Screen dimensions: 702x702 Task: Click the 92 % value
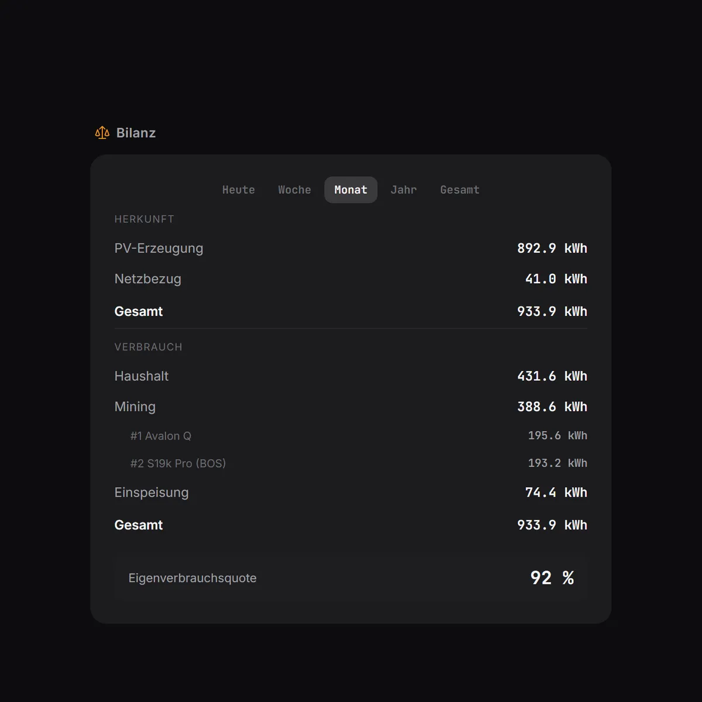[x=552, y=578]
